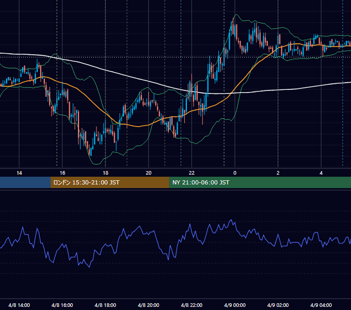The image size is (351, 310).
Task: Click the ロンドン 15:30-21:00 JST session bar
Action: pos(109,182)
